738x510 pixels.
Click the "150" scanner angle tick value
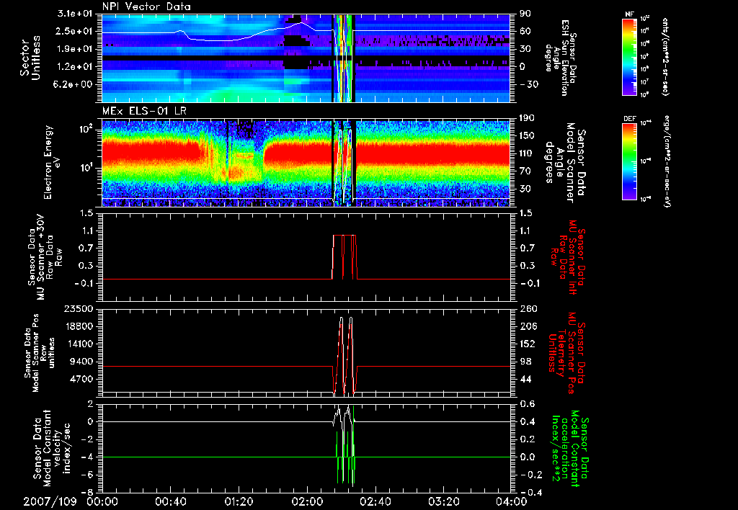(528, 136)
